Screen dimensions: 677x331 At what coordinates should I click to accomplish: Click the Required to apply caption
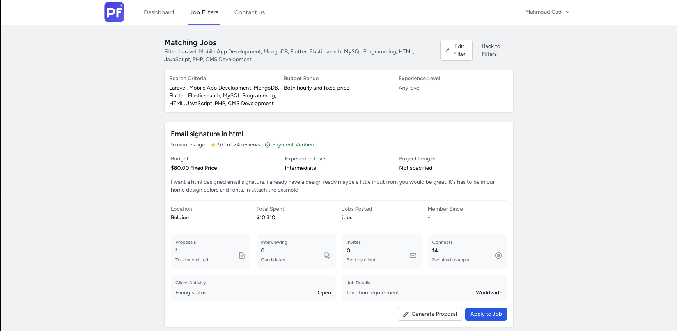click(x=451, y=260)
